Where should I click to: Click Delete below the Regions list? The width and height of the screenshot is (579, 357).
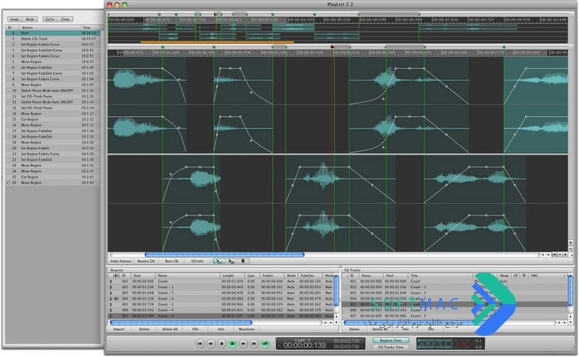(144, 329)
